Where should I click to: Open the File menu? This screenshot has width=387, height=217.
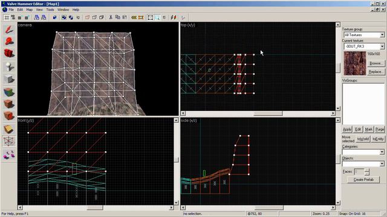(11, 10)
